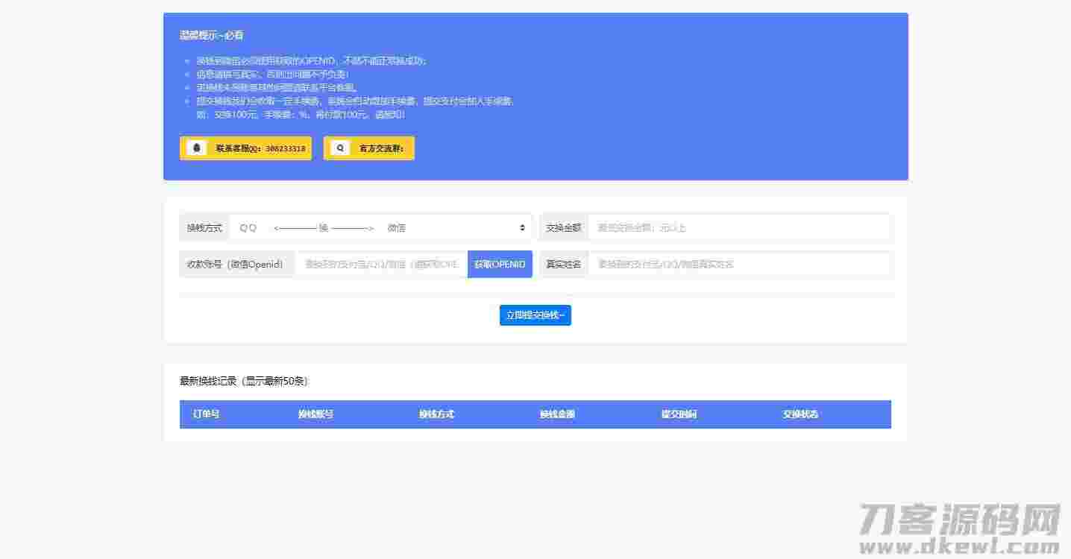Click the up-down arrows on the QQ换微信 selector
This screenshot has width=1071, height=559.
coord(522,227)
